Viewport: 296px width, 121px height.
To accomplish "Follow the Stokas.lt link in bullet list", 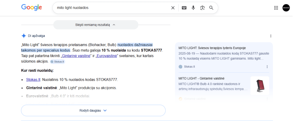I will click(x=33, y=80).
